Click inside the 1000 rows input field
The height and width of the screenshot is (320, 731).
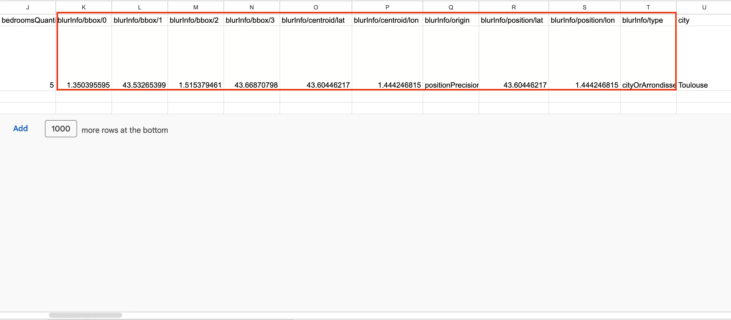(x=60, y=128)
